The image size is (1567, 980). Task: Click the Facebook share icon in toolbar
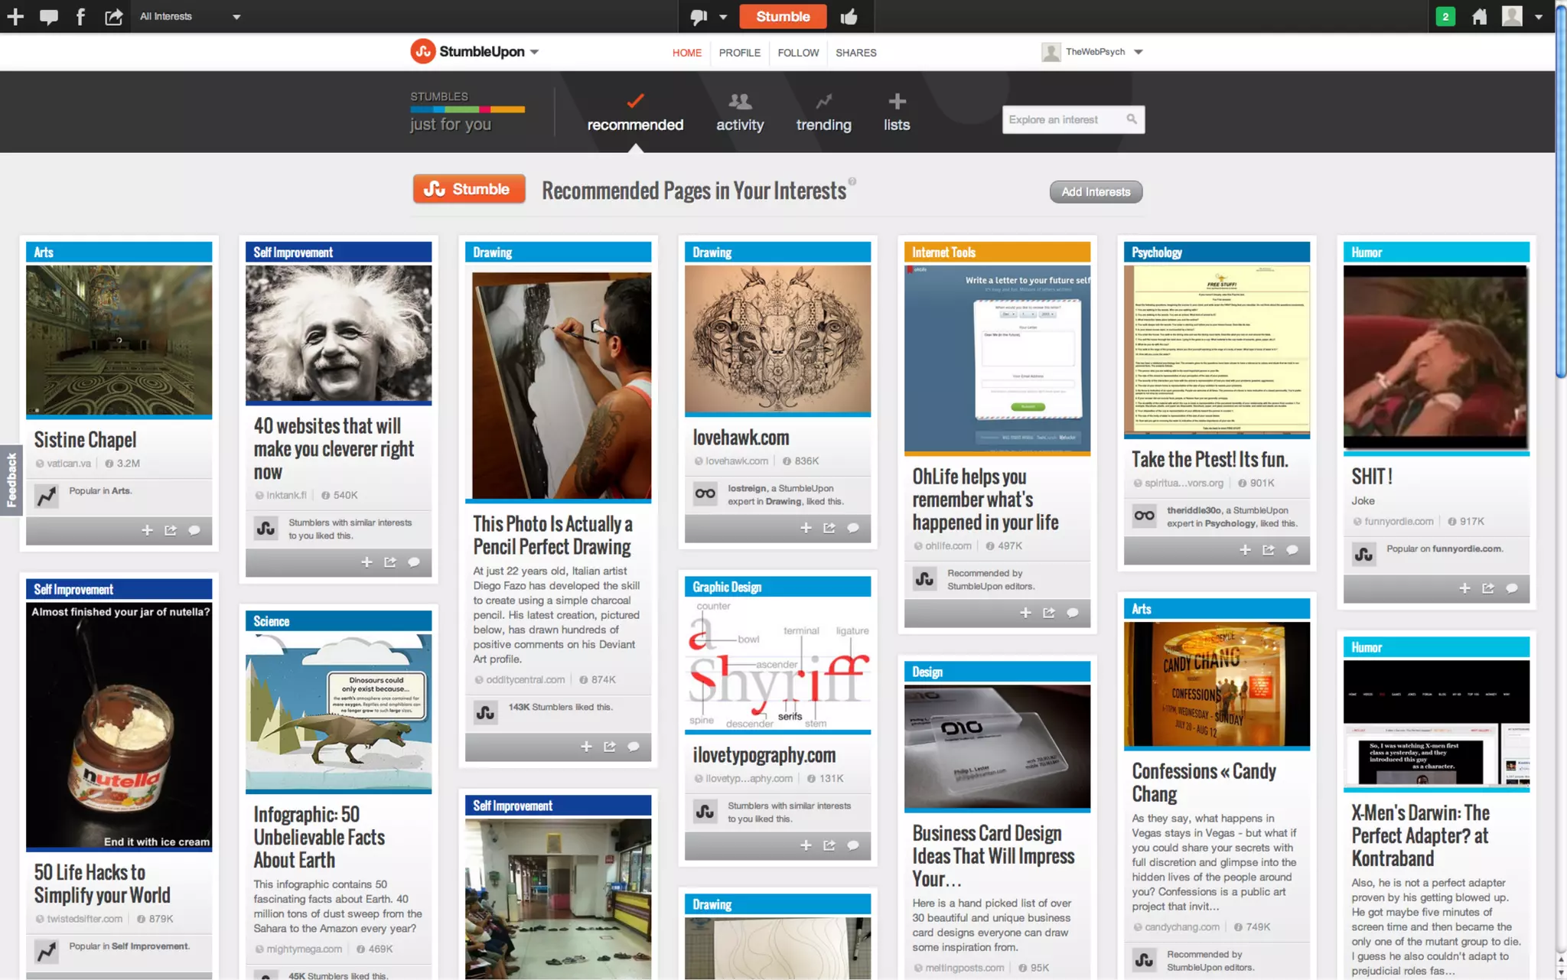coord(80,17)
